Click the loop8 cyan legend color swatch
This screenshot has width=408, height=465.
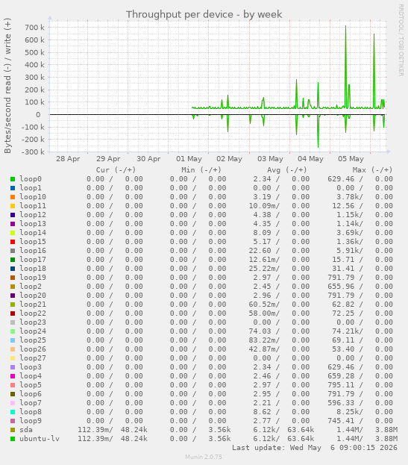13,412
